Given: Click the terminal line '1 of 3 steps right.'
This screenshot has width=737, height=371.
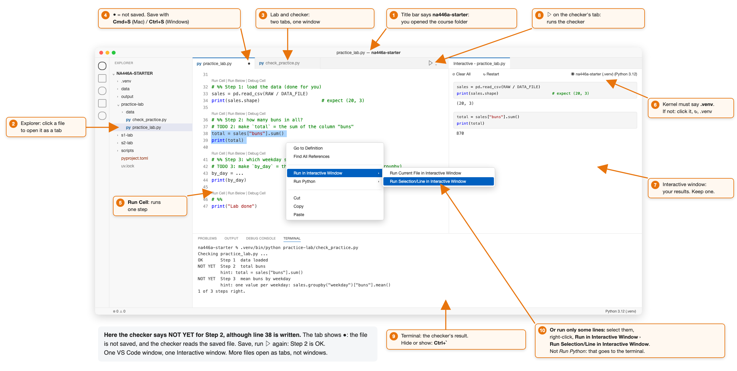Looking at the screenshot, I should 221,291.
